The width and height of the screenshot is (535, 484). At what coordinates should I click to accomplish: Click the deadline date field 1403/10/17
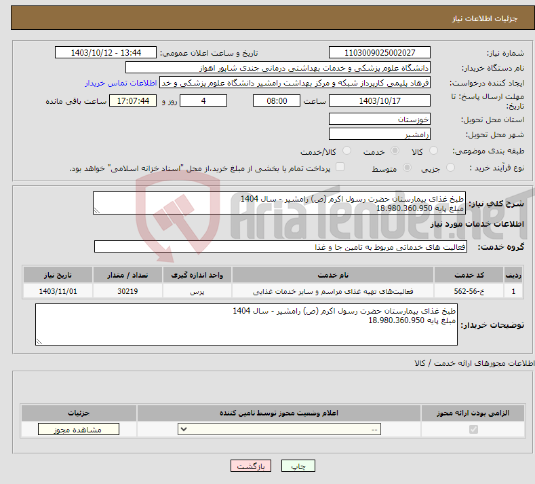coord(380,100)
